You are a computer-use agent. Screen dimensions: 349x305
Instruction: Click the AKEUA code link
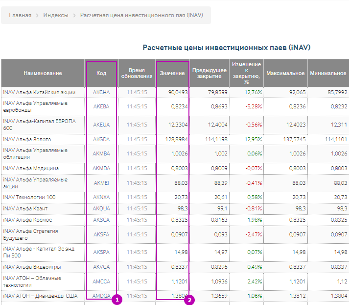pyautogui.click(x=101, y=125)
